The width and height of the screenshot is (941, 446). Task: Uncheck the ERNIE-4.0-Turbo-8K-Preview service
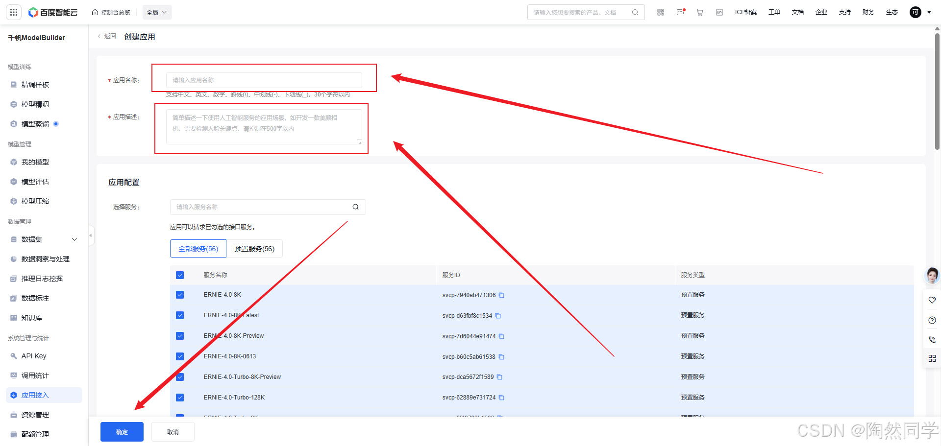coord(180,377)
